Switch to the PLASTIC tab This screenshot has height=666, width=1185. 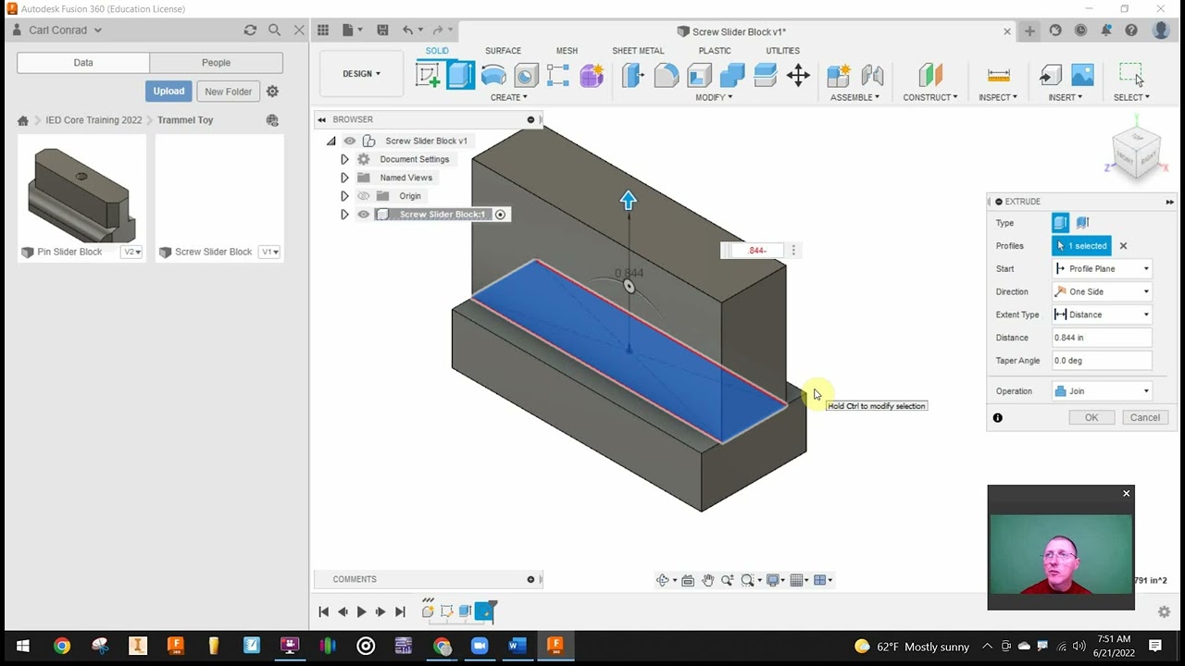[x=715, y=51]
